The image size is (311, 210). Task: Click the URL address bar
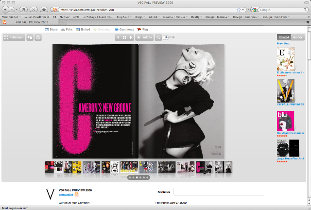pos(148,10)
